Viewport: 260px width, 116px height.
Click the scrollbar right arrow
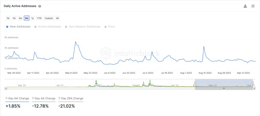pos(254,89)
